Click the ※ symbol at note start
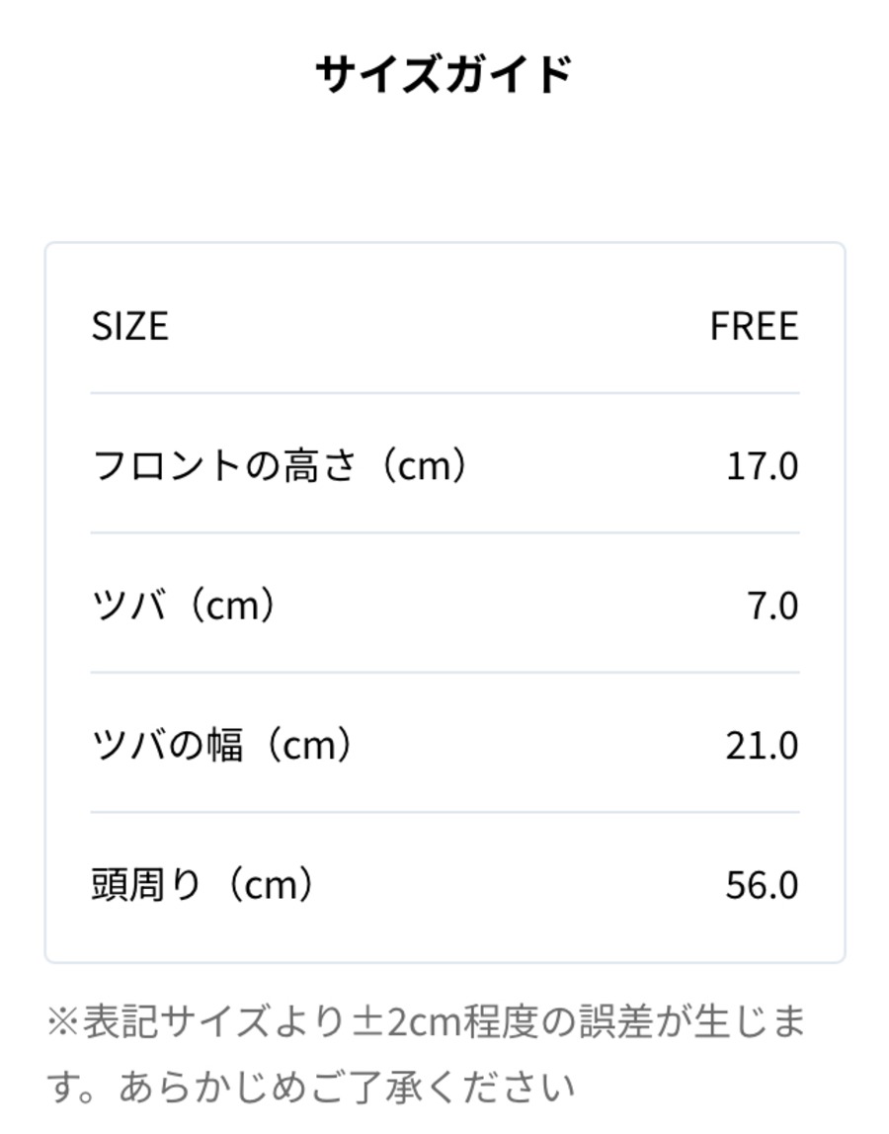This screenshot has width=889, height=1134. [63, 1022]
